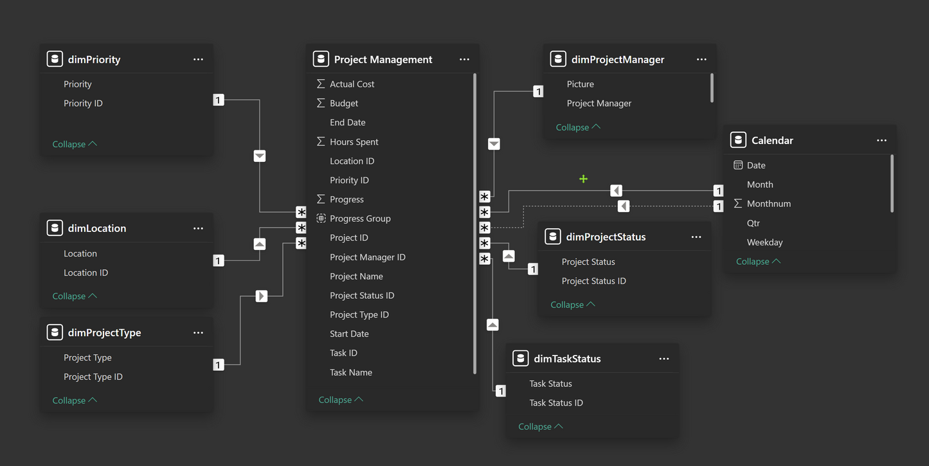The width and height of the screenshot is (929, 466).
Task: Select the Progress field in Project Management
Action: [x=347, y=199]
